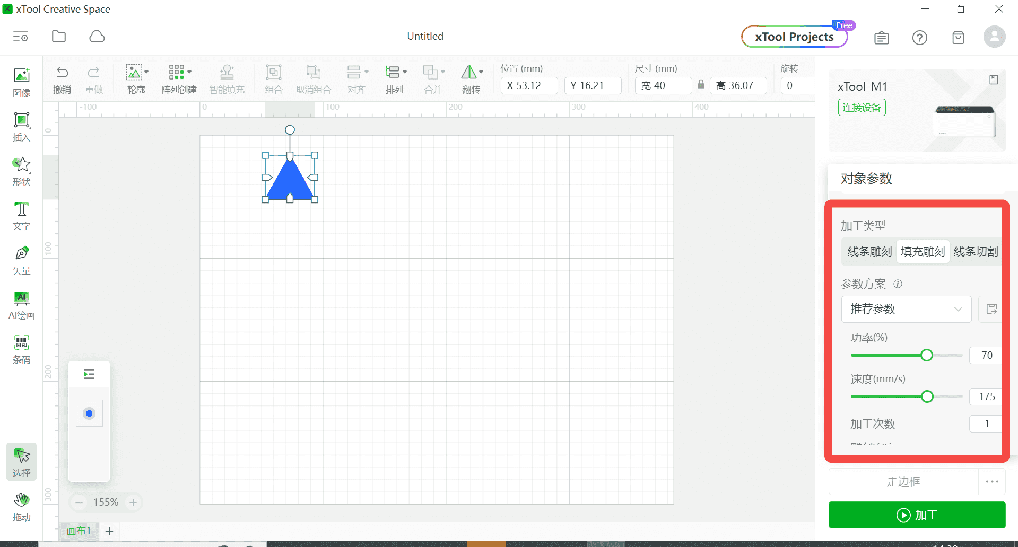Open the folder files icon
The image size is (1018, 547).
tap(59, 36)
